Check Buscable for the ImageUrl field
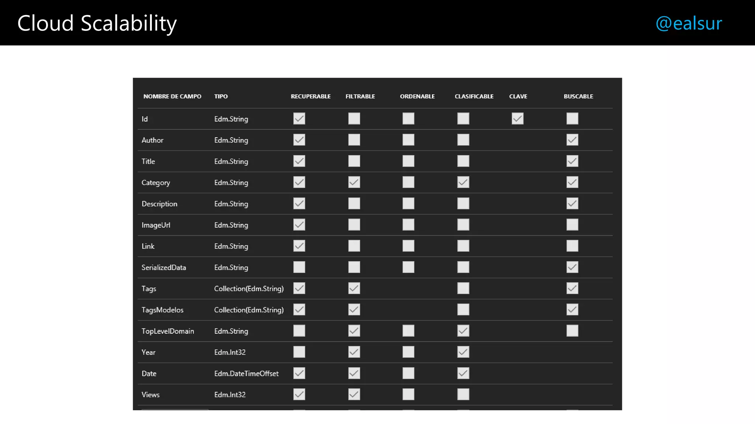 [572, 225]
